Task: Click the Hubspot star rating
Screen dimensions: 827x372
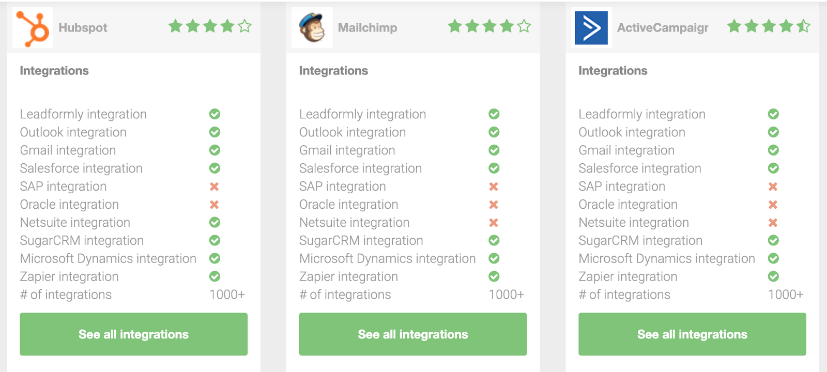Action: coord(210,26)
